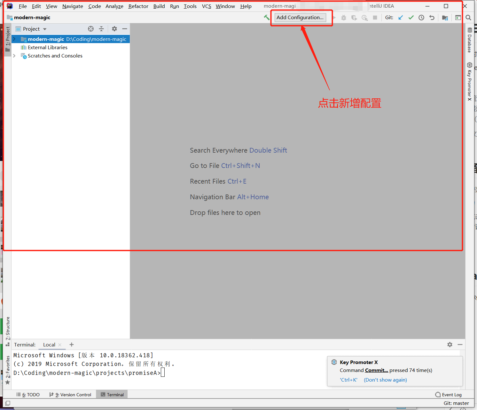Click tool windows toggle icon in status bar
This screenshot has width=477, height=410.
pyautogui.click(x=8, y=403)
